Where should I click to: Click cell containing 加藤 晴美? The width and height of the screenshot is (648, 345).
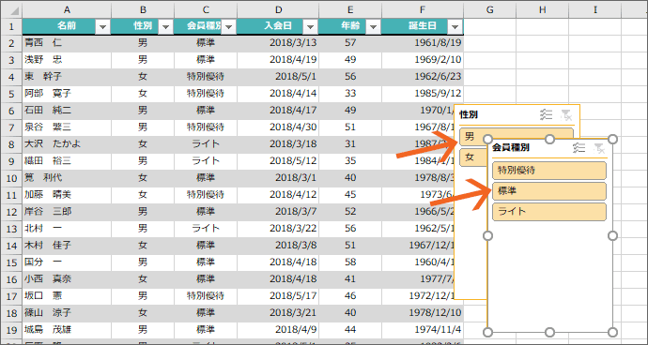point(67,195)
